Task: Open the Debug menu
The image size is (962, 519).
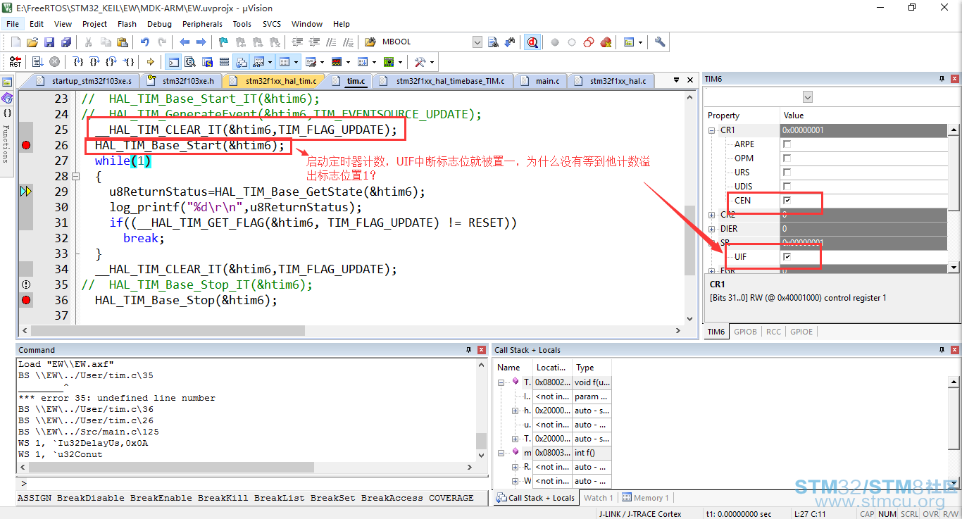Action: point(159,24)
